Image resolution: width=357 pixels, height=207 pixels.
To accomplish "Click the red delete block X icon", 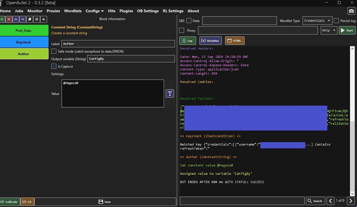I will click(x=9, y=19).
